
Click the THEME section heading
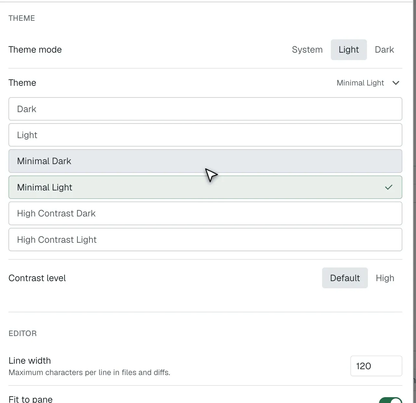(x=22, y=18)
